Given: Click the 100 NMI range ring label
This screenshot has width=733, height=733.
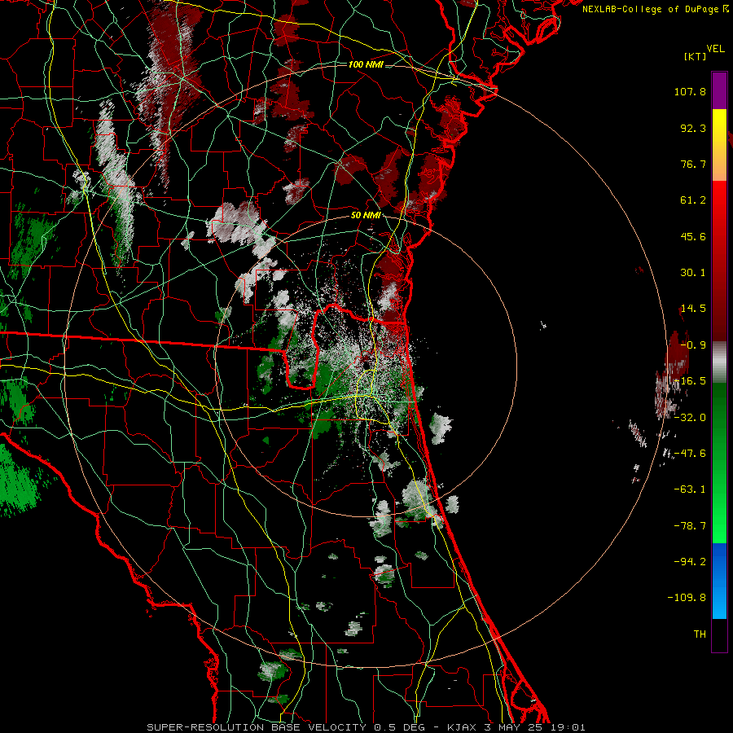Looking at the screenshot, I should 366,64.
